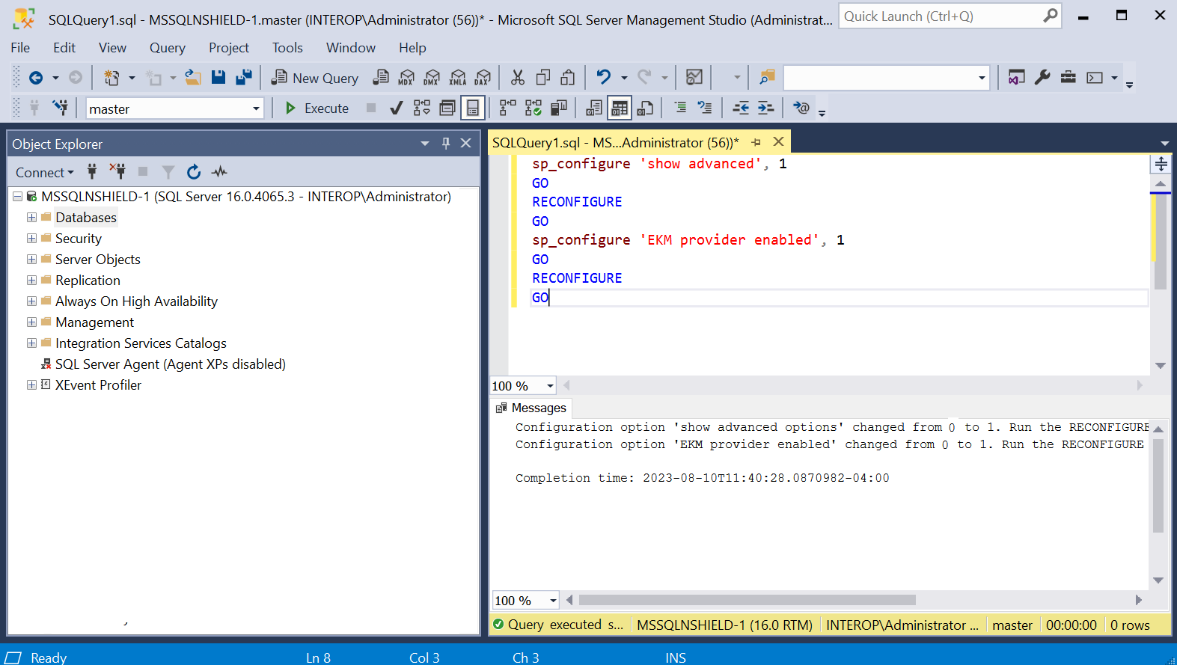1177x665 pixels.
Task: Select Results to File mode
Action: point(645,108)
